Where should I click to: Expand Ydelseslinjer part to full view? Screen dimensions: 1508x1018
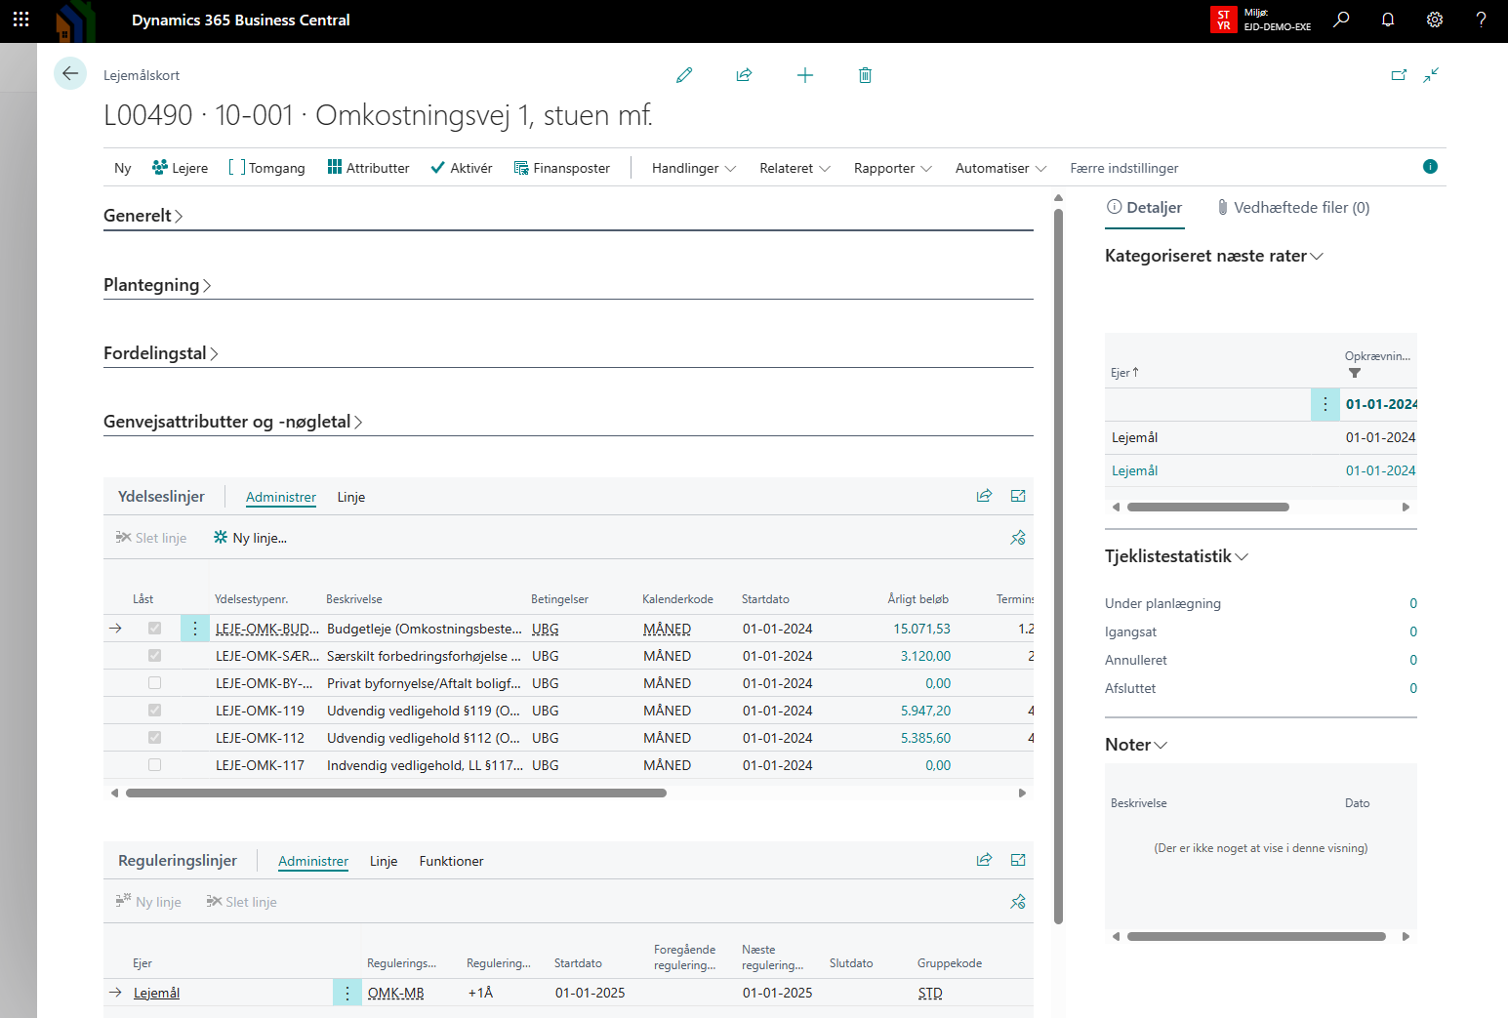1018,496
